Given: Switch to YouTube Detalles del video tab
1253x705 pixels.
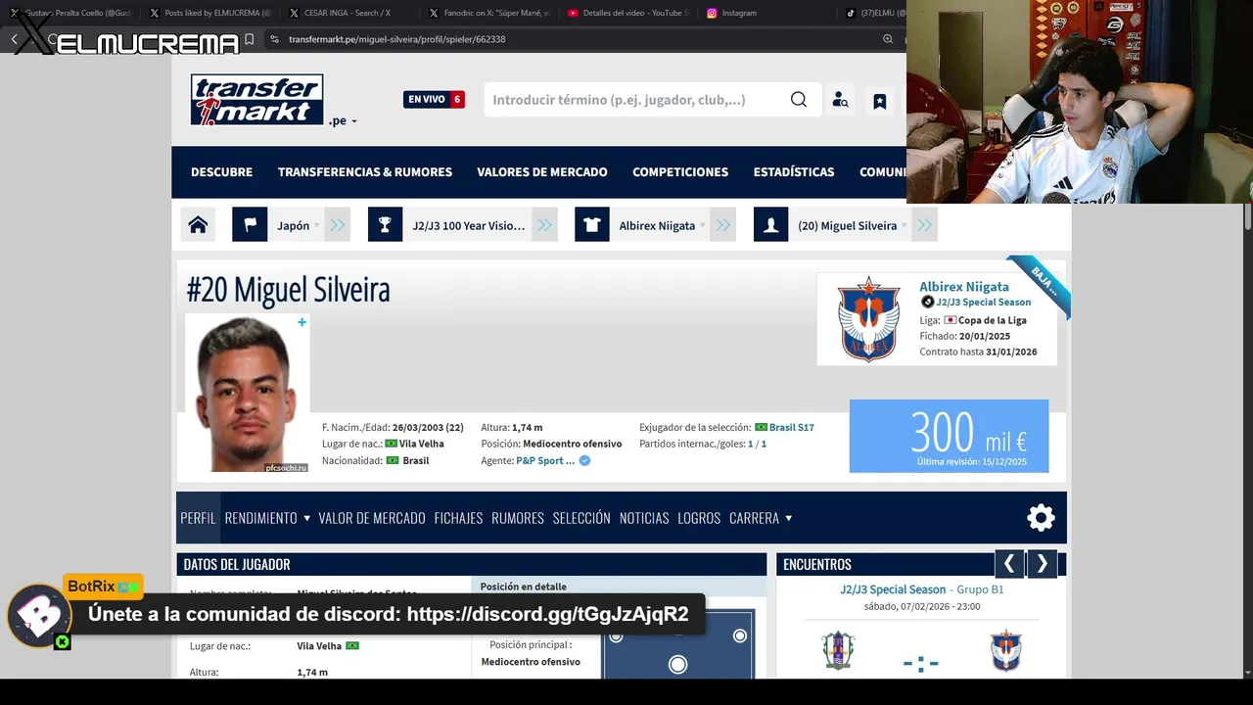Looking at the screenshot, I should pos(626,14).
